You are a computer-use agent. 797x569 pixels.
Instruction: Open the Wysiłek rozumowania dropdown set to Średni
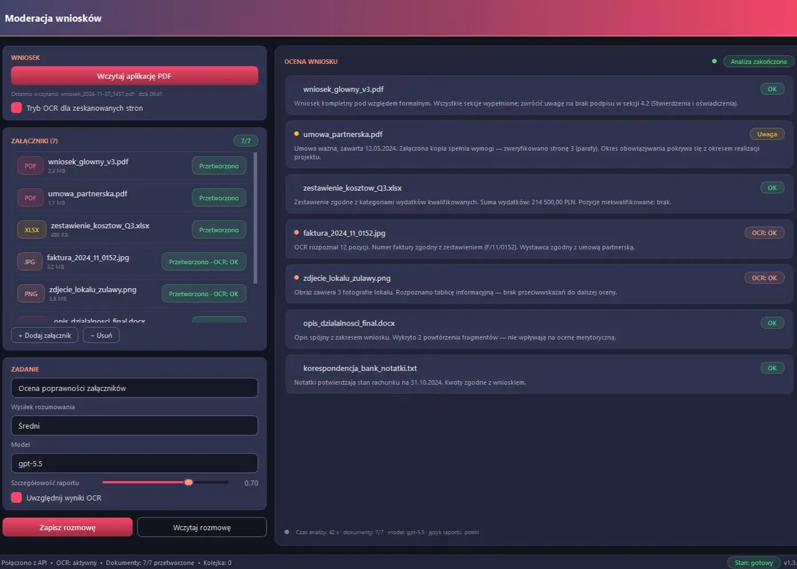pos(135,426)
